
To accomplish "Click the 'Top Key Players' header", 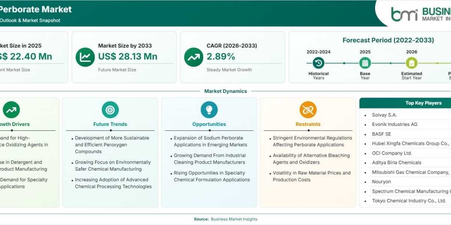I will (423, 103).
